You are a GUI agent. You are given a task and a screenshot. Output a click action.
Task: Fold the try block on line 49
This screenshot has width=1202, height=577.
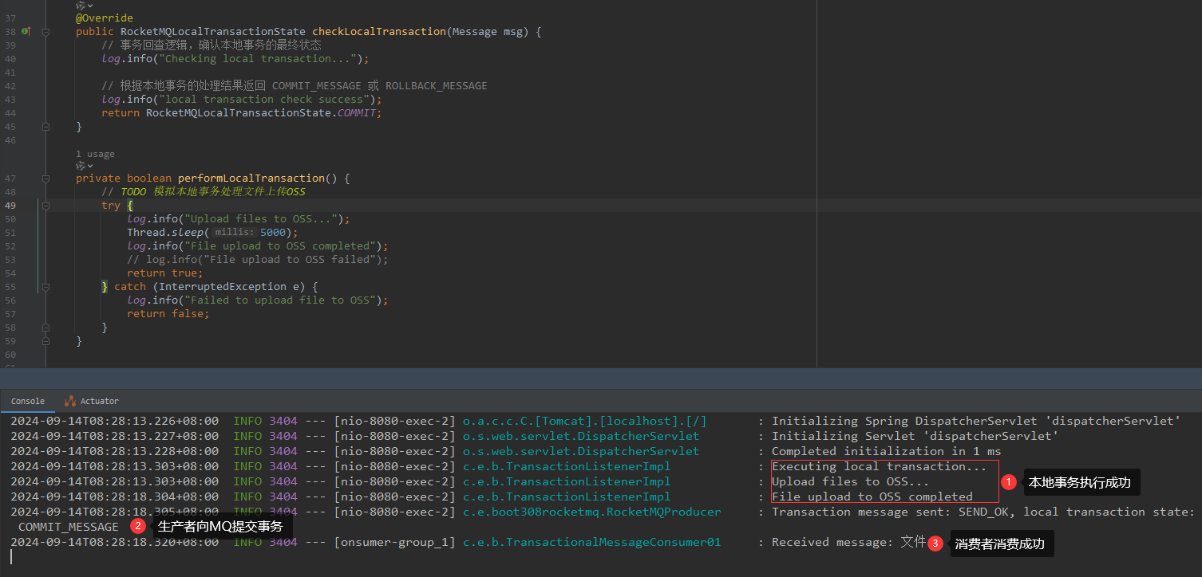pos(45,206)
